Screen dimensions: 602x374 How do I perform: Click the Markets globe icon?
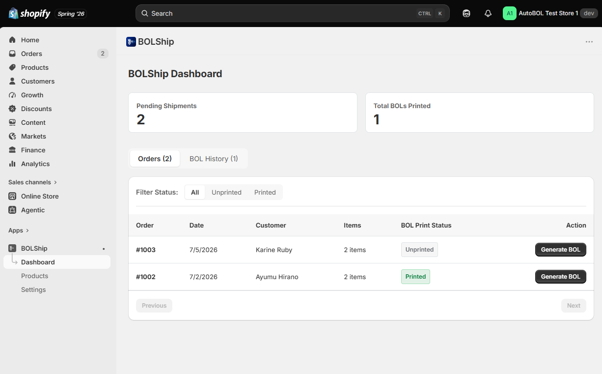(x=12, y=136)
